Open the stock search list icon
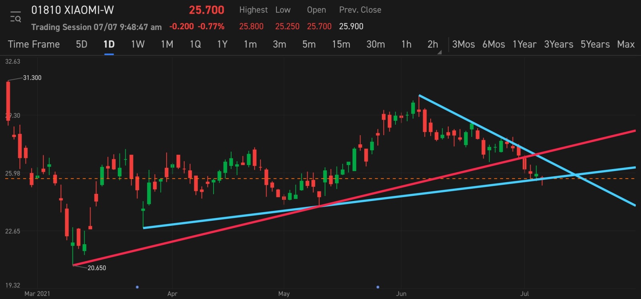This screenshot has height=299, width=641. point(16,17)
